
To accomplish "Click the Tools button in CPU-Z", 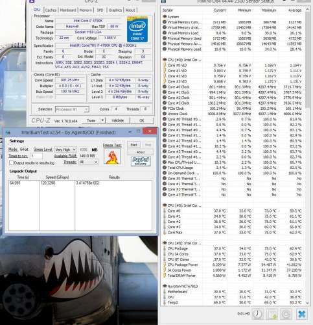I will pyautogui.click(x=91, y=120).
